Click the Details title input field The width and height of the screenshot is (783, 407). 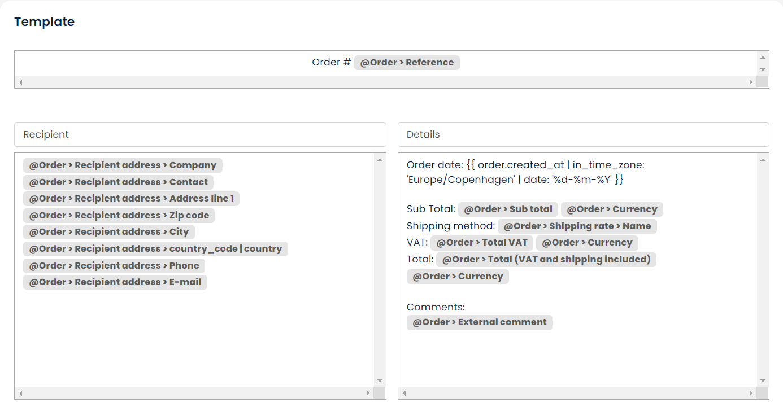click(583, 134)
